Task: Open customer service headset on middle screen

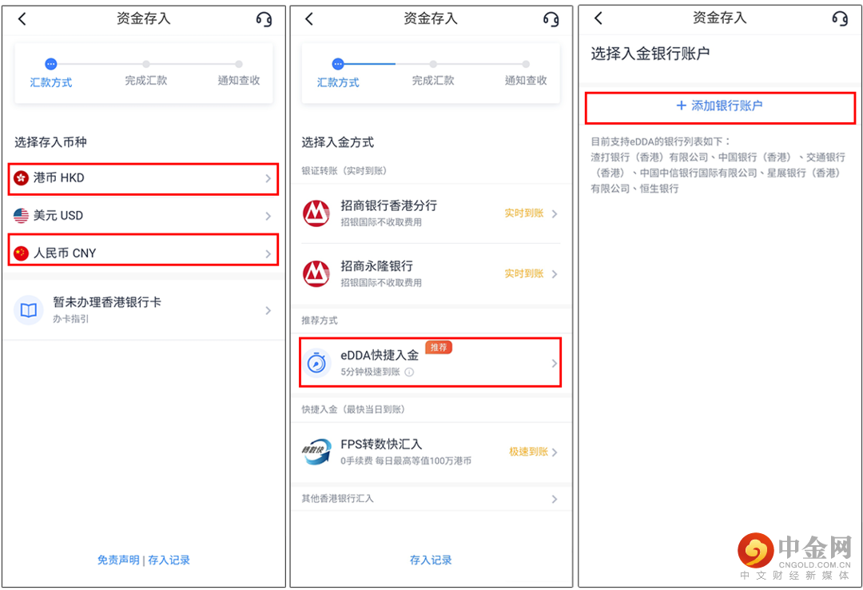Action: 551,20
